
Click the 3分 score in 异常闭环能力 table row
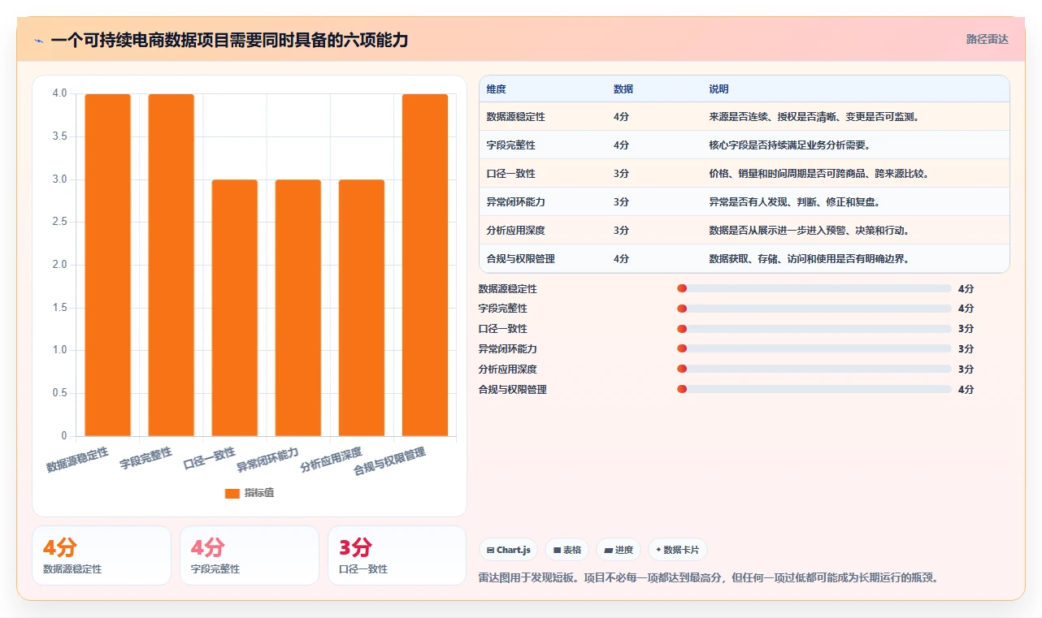pos(621,202)
